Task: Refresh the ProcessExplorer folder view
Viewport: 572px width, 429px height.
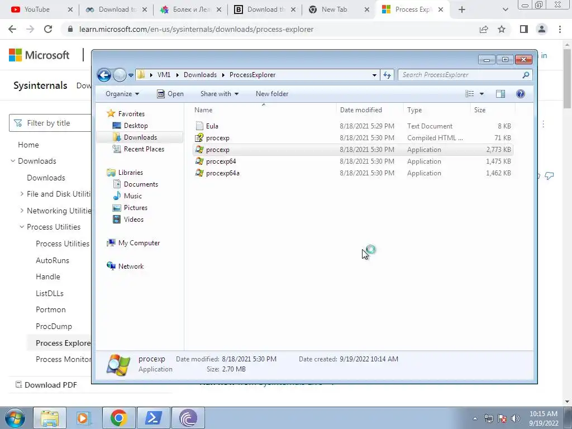Action: [x=387, y=75]
